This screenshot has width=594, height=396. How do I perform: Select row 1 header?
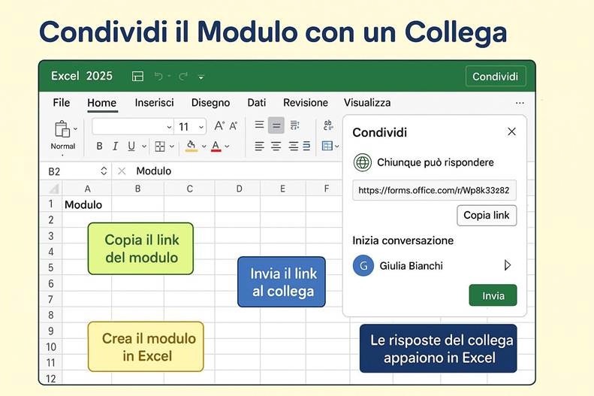(x=51, y=204)
